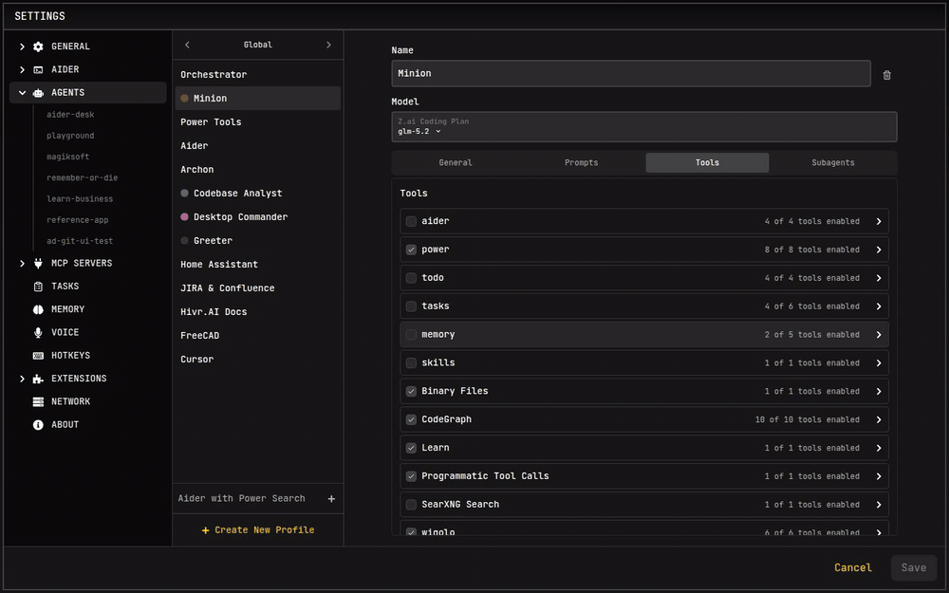Expand the power tools row chevron

878,250
